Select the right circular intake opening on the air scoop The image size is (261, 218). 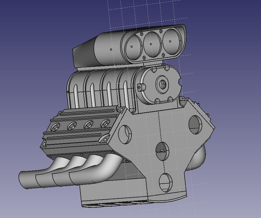[x=172, y=42]
